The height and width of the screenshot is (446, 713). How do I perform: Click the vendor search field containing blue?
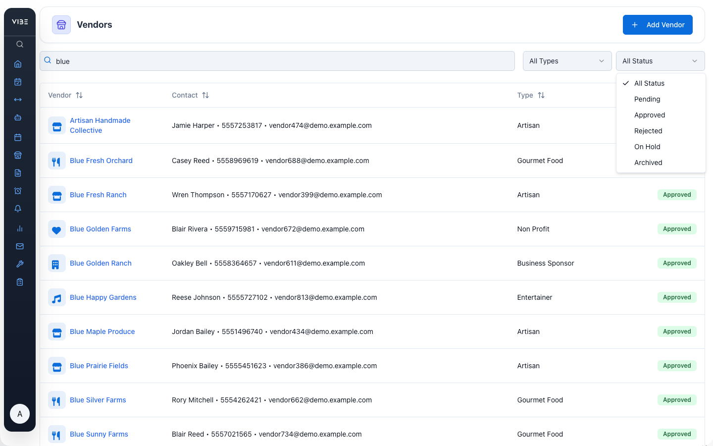tap(277, 61)
